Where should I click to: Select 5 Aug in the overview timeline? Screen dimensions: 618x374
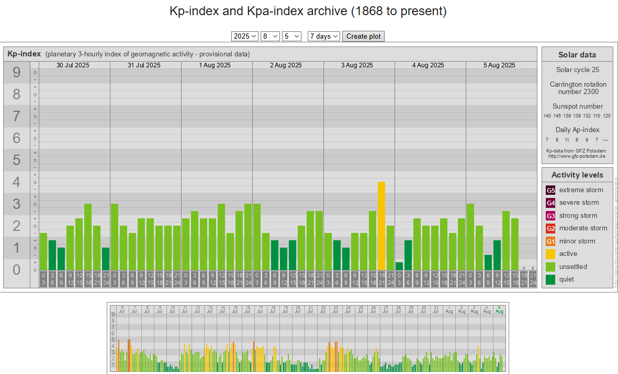[499, 309]
